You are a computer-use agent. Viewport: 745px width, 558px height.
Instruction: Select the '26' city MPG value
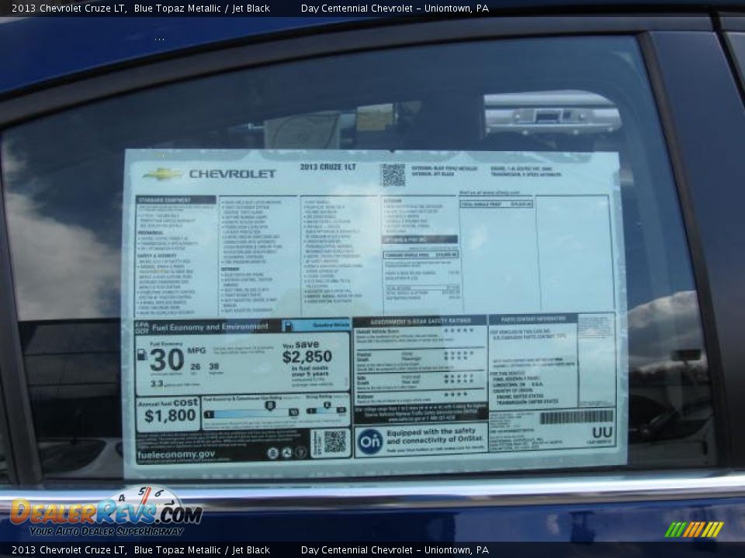196,367
